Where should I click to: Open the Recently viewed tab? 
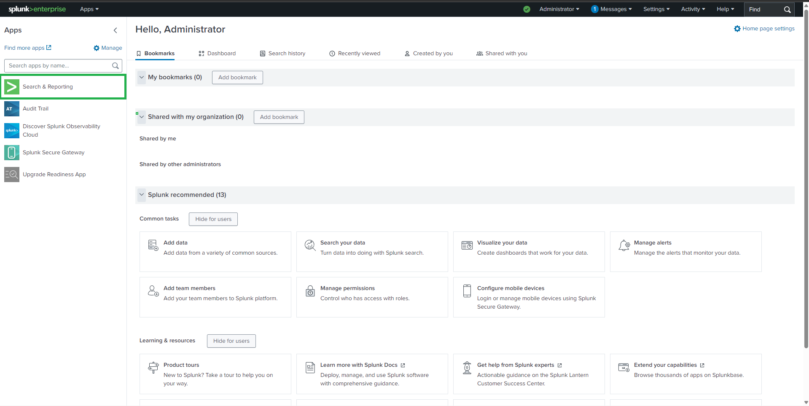coord(355,54)
